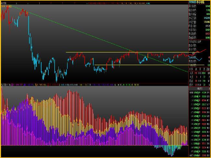Click the 399005 index title

pos(199,2)
